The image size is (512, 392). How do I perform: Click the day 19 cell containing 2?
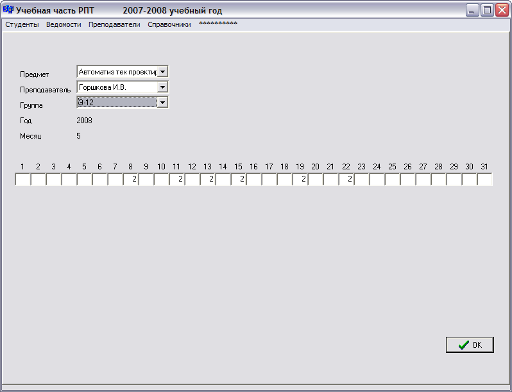(300, 179)
